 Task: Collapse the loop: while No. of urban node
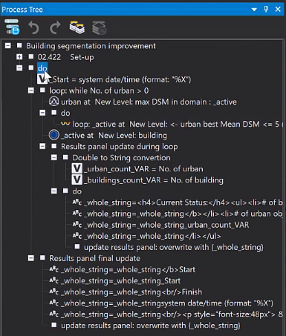(x=31, y=90)
